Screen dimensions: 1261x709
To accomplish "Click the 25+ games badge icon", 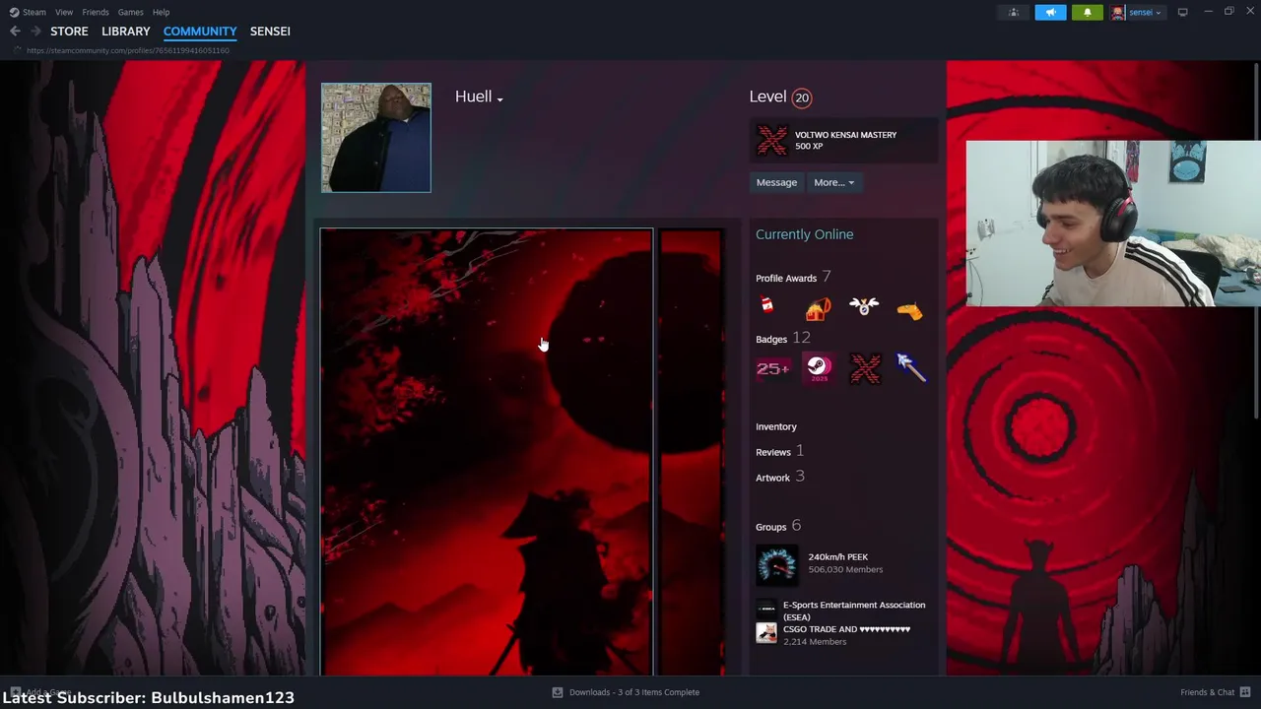I will (x=772, y=368).
